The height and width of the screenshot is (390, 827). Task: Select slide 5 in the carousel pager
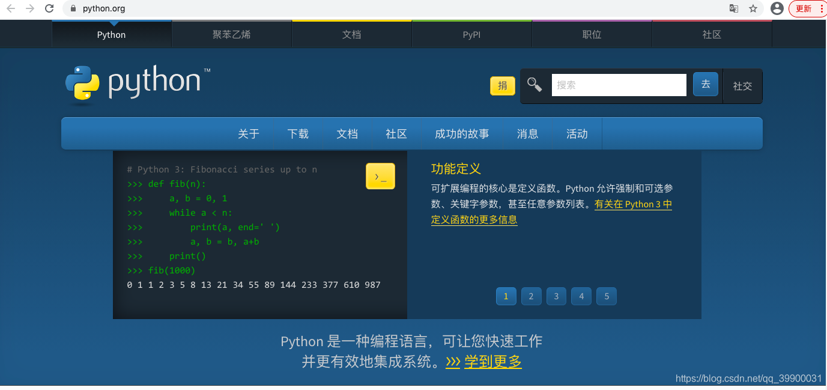pos(607,296)
